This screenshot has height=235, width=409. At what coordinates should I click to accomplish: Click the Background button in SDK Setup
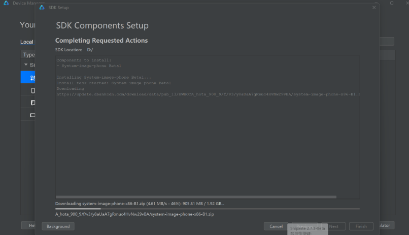(58, 226)
